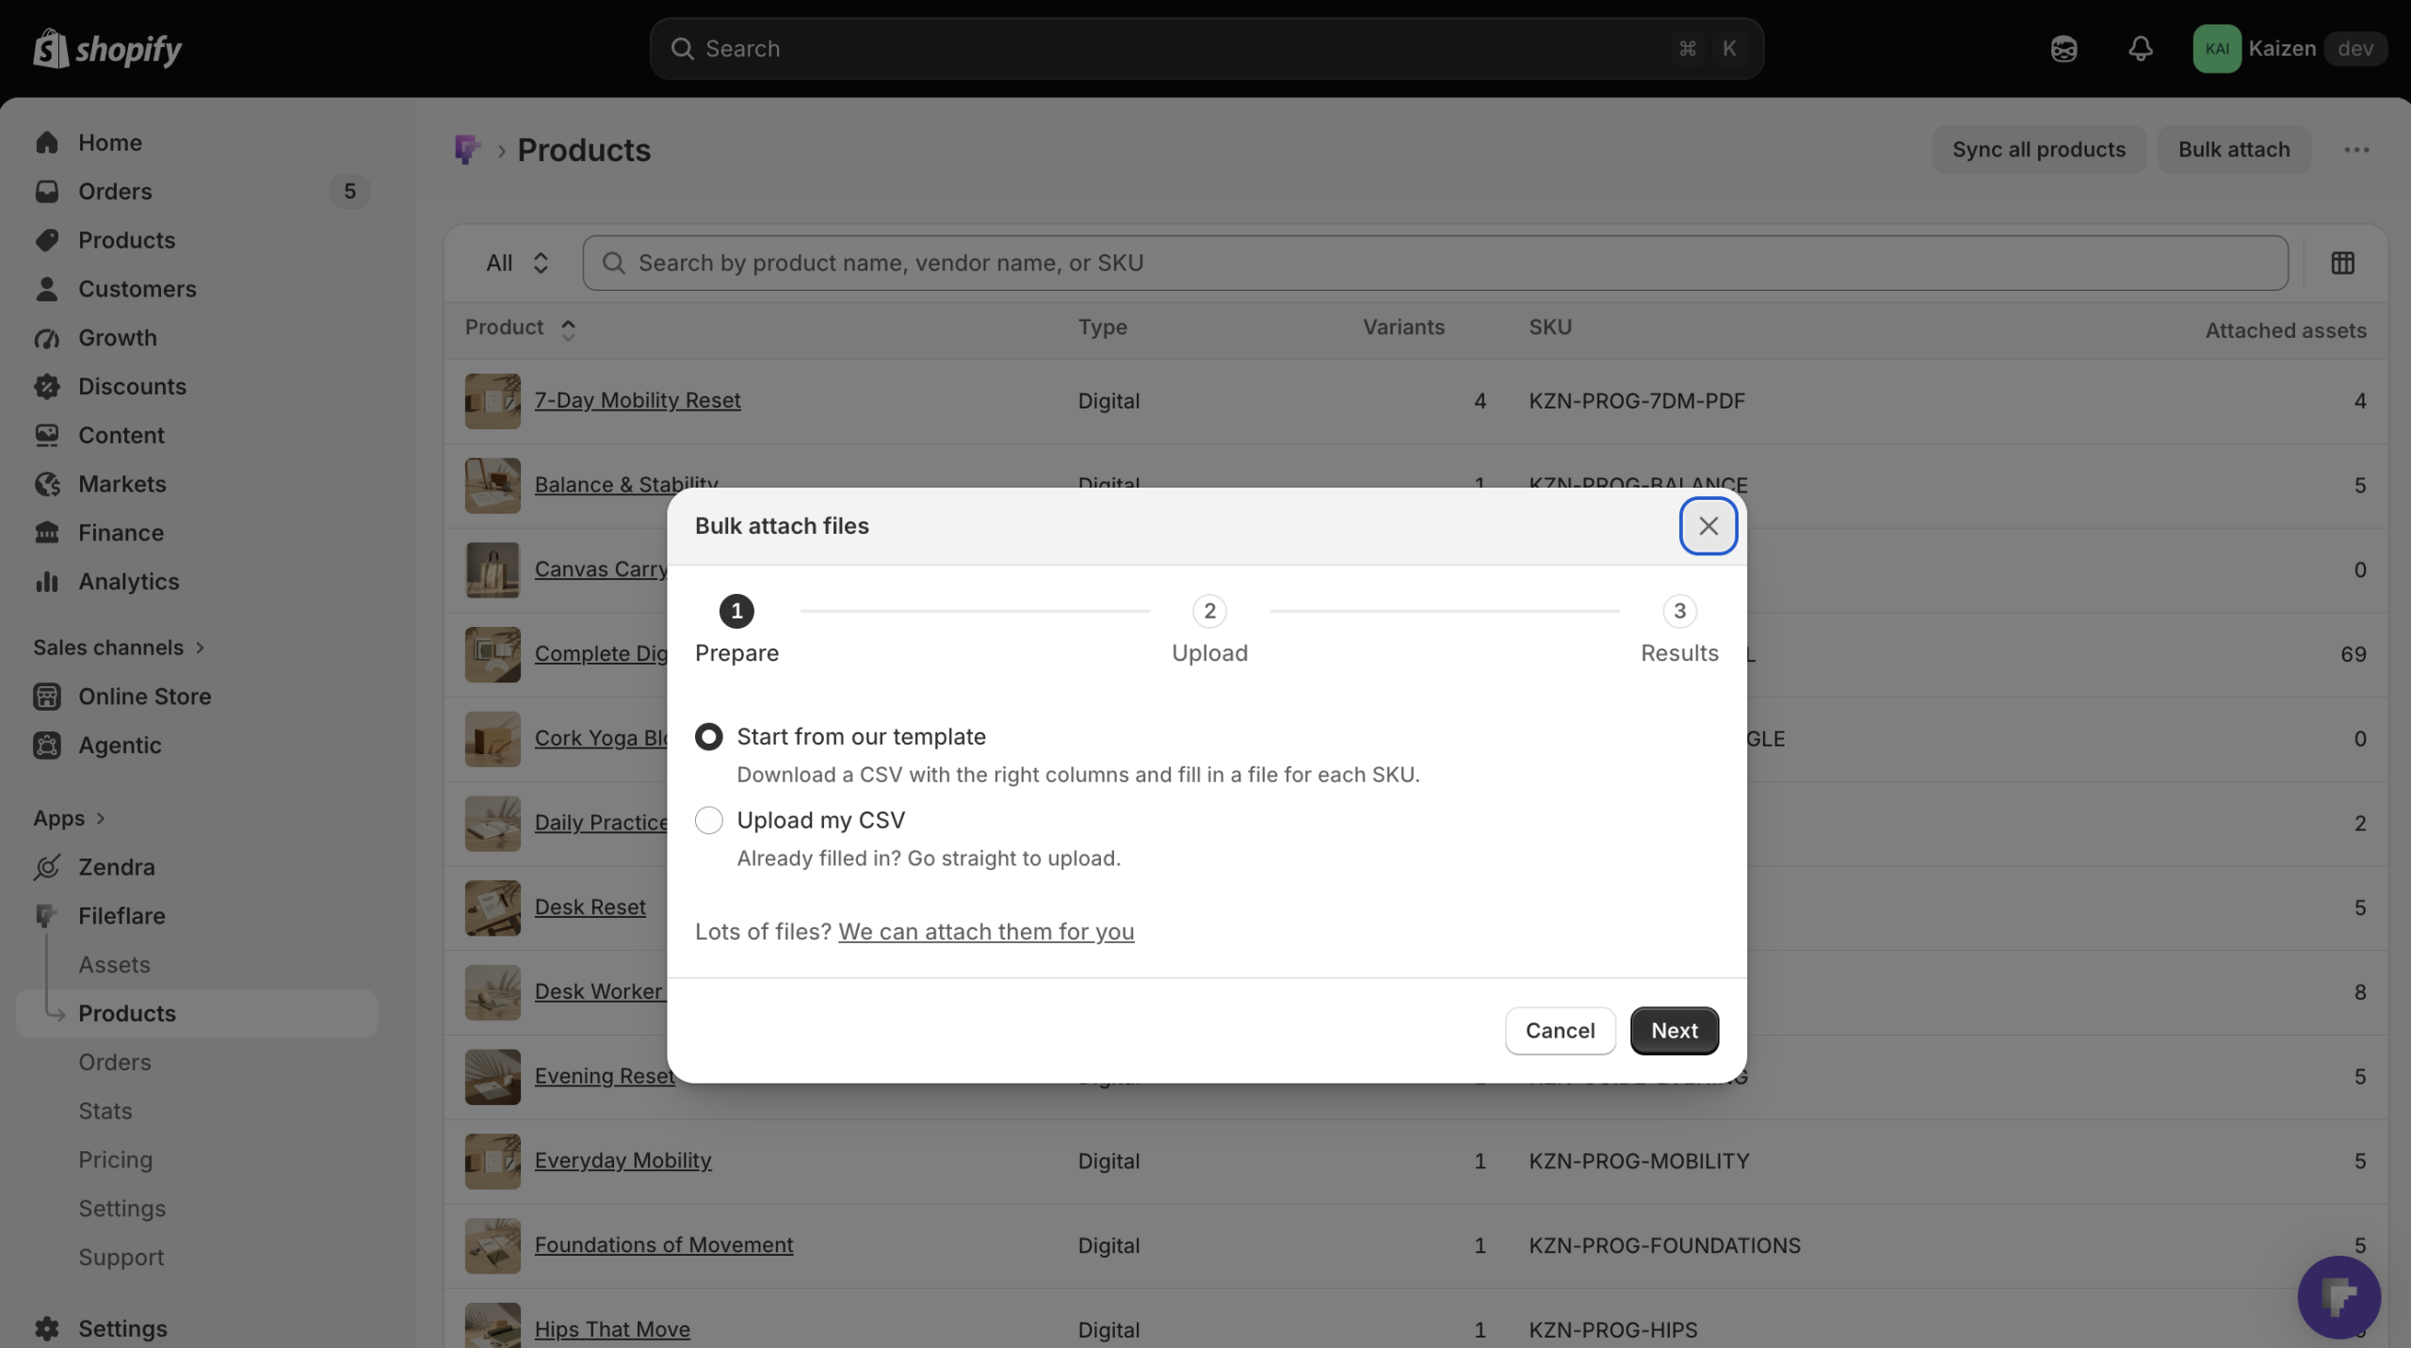Open the three-dot more actions menu
The image size is (2411, 1348).
[2356, 150]
